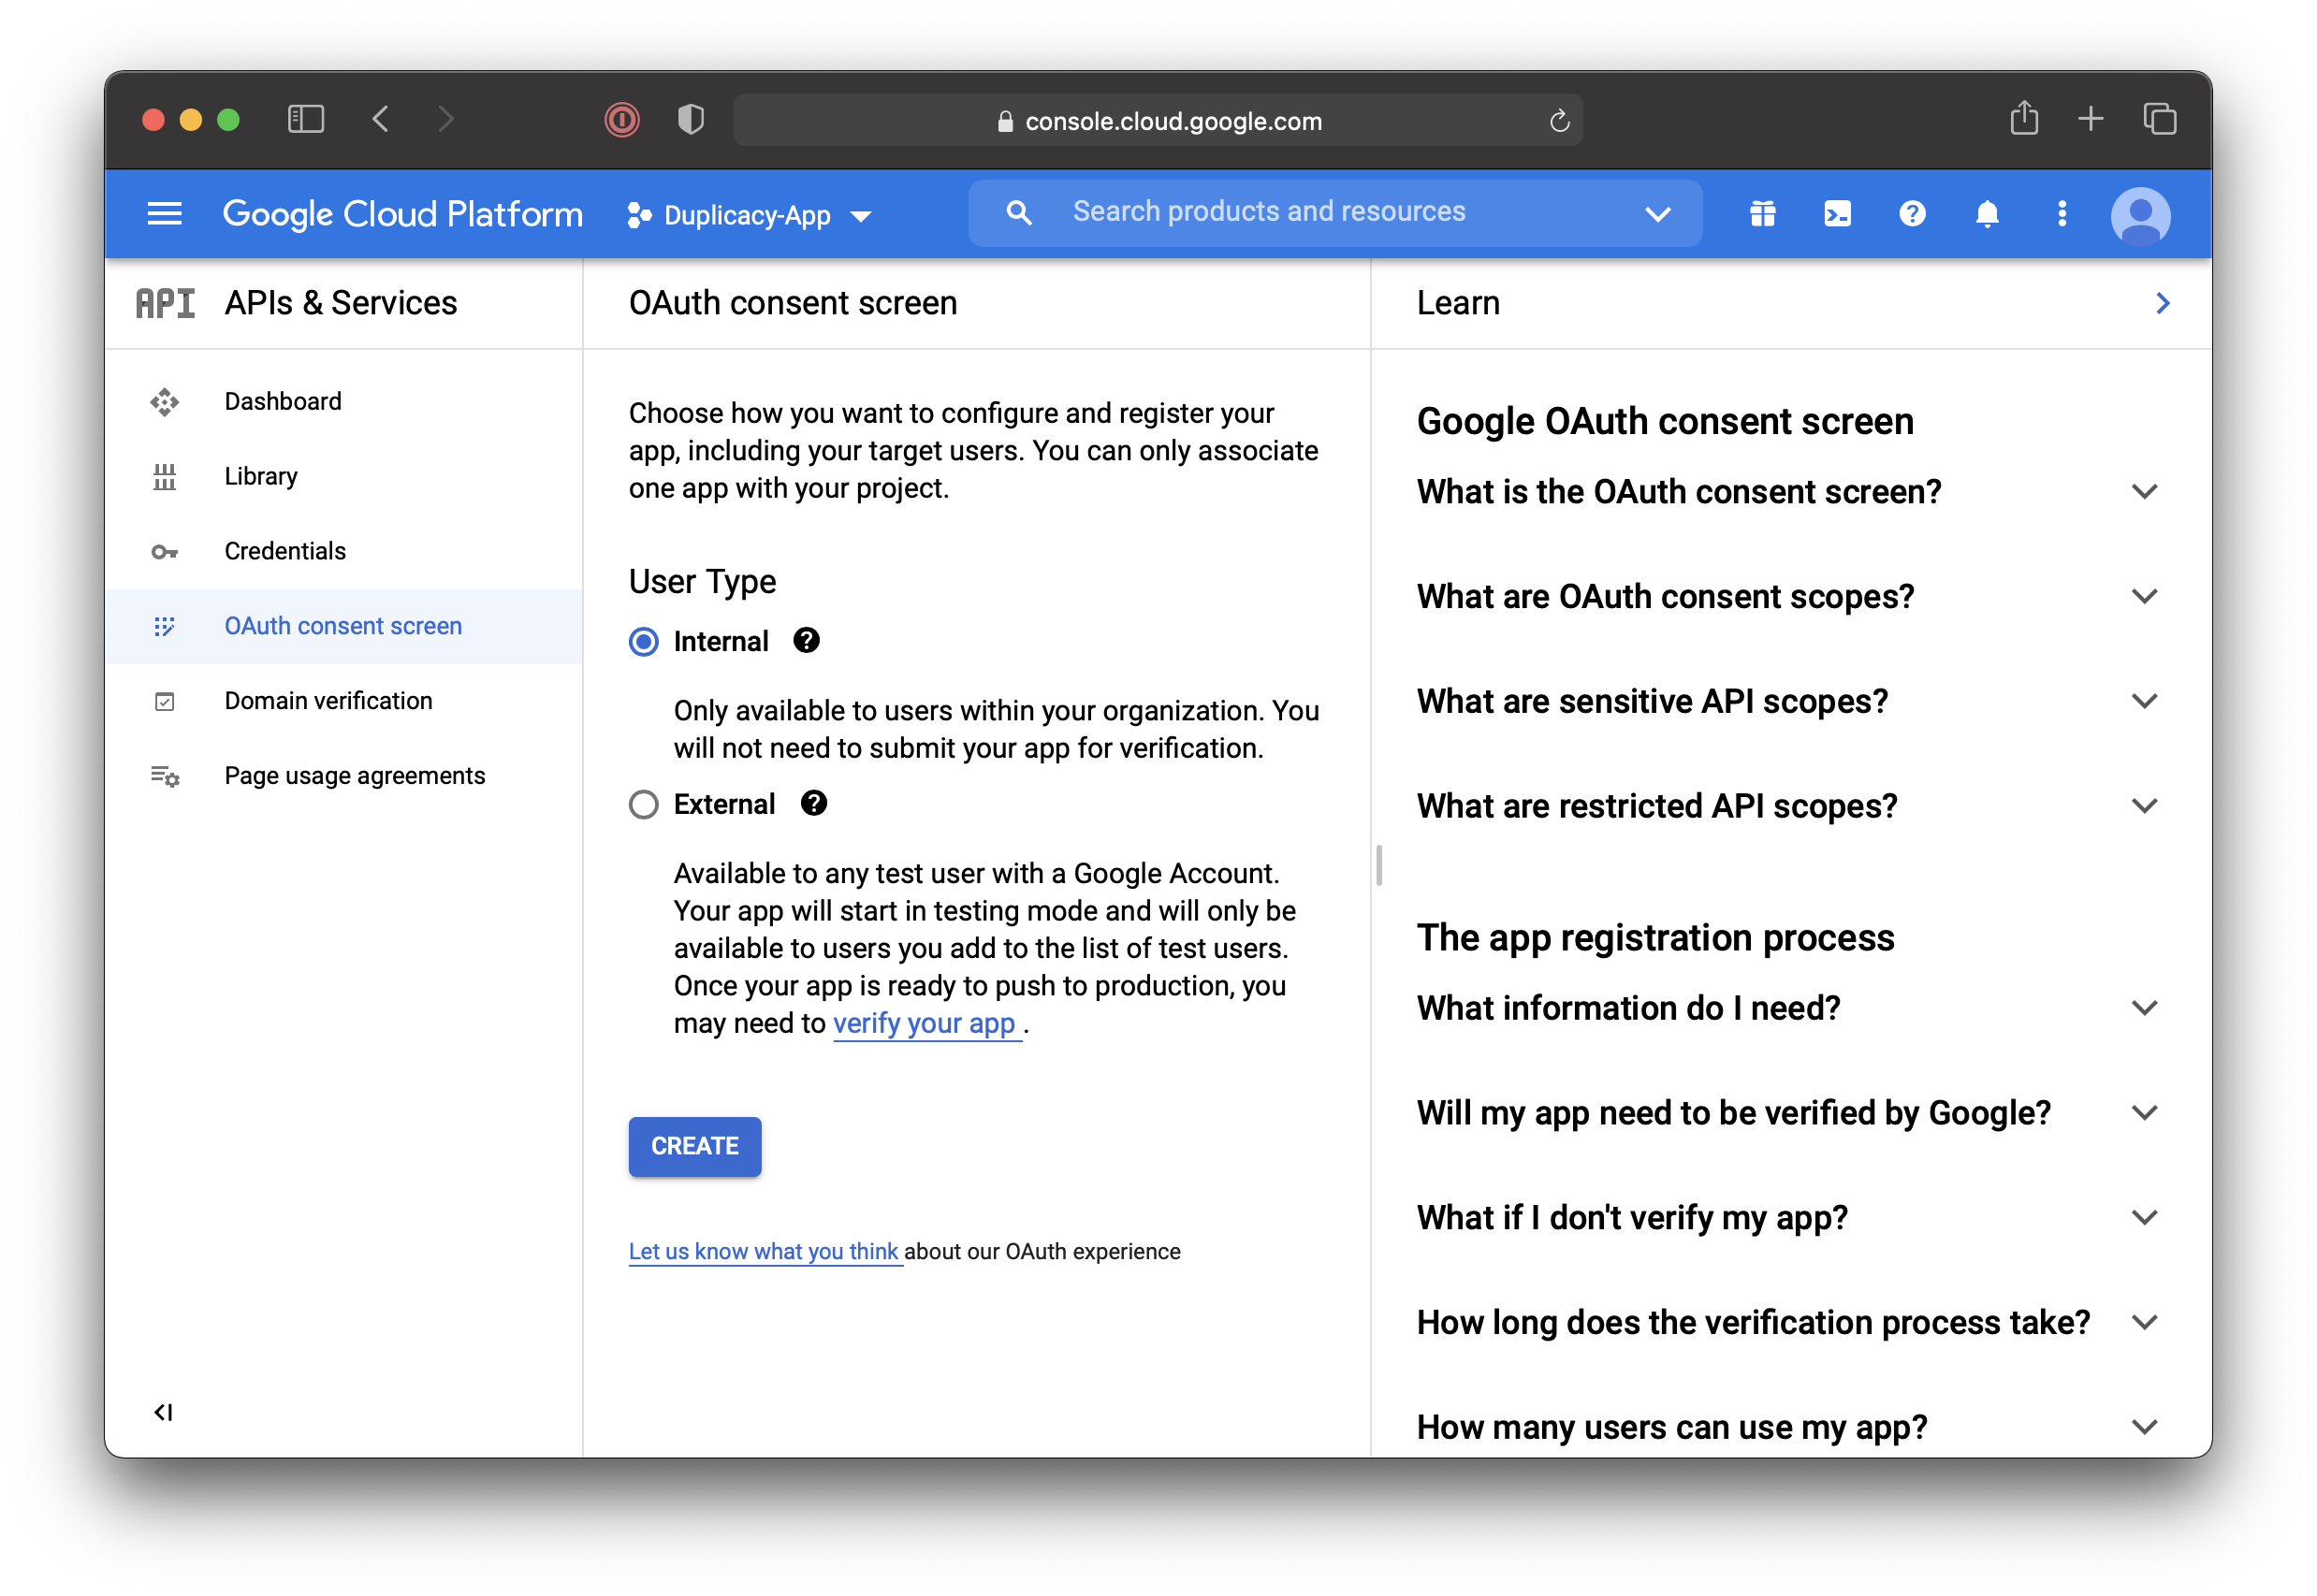Show help tooltip next to Internal
The image size is (2317, 1596).
806,640
